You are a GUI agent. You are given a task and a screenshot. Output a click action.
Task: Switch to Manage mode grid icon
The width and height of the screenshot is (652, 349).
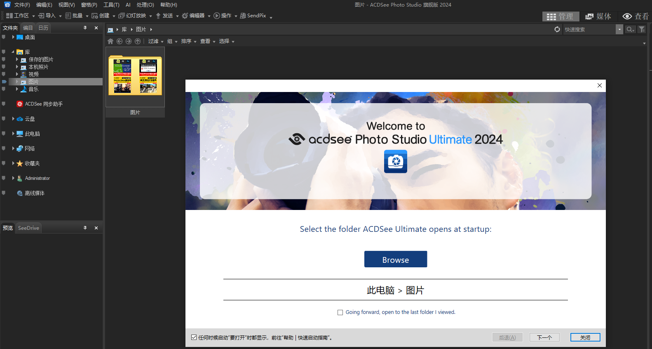pos(560,17)
